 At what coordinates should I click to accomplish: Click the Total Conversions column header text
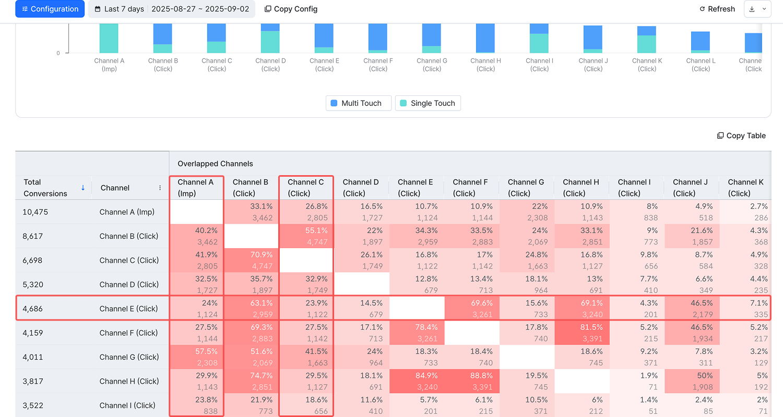coord(45,188)
